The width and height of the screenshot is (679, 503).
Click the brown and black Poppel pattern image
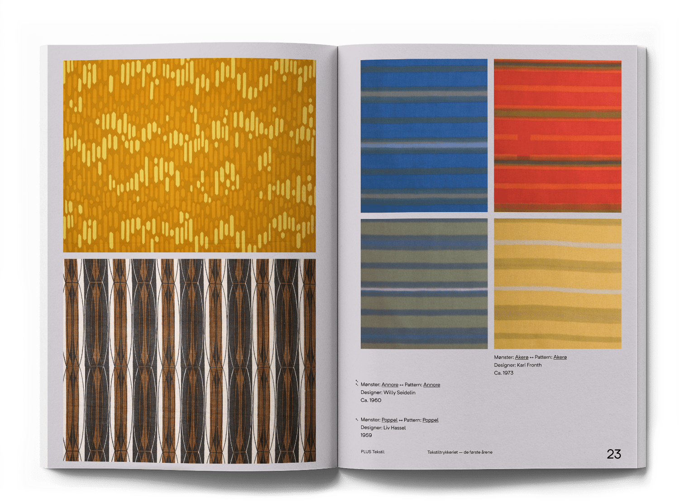click(x=189, y=360)
